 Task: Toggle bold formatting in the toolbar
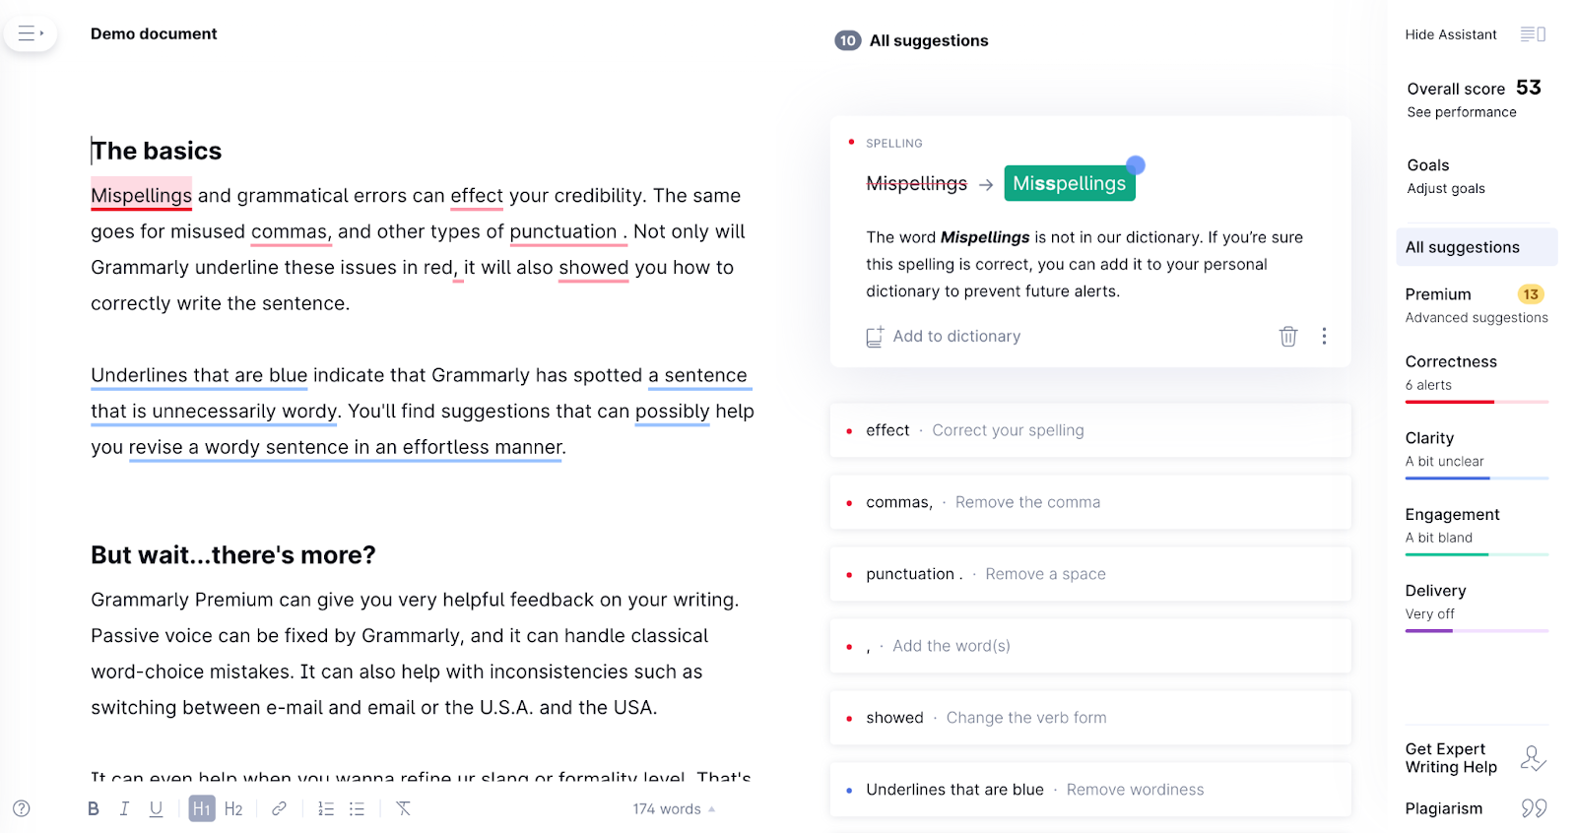[93, 807]
